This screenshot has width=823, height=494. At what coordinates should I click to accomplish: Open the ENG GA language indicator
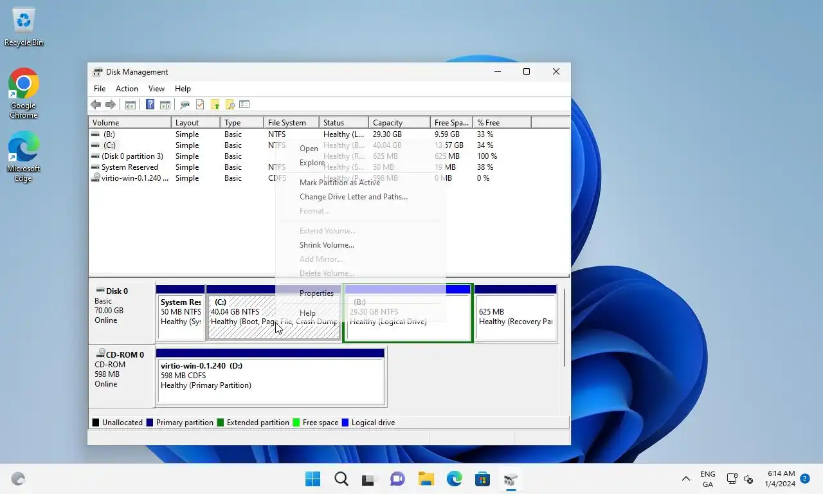707,479
